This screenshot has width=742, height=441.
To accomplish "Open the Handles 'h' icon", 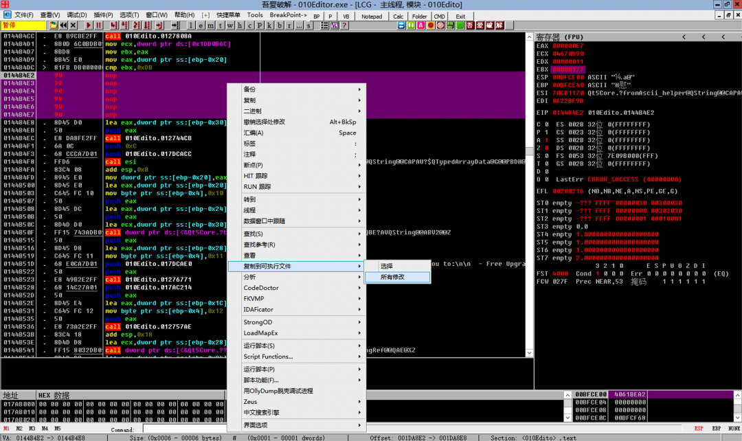I will pos(240,25).
